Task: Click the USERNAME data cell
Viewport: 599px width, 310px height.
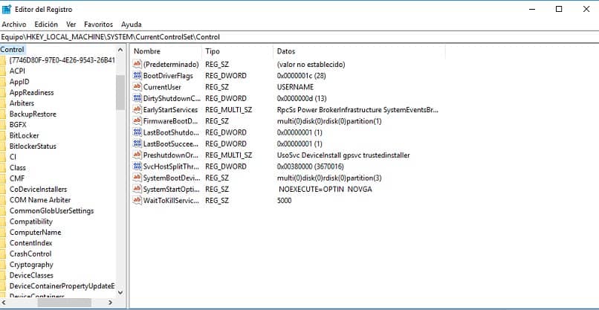Action: (295, 87)
